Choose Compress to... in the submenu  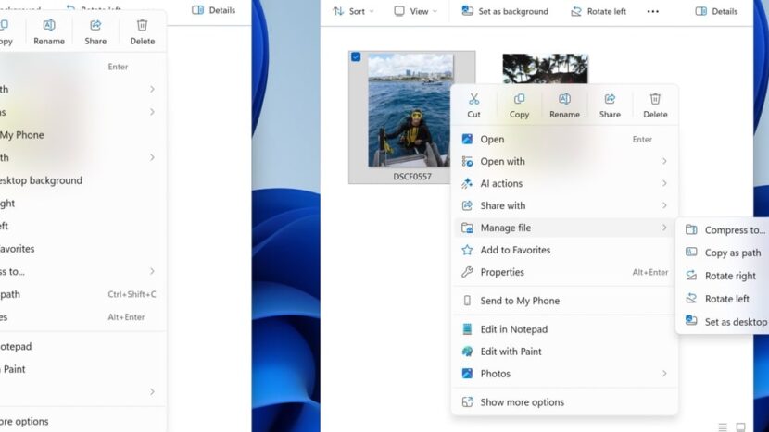[733, 230]
